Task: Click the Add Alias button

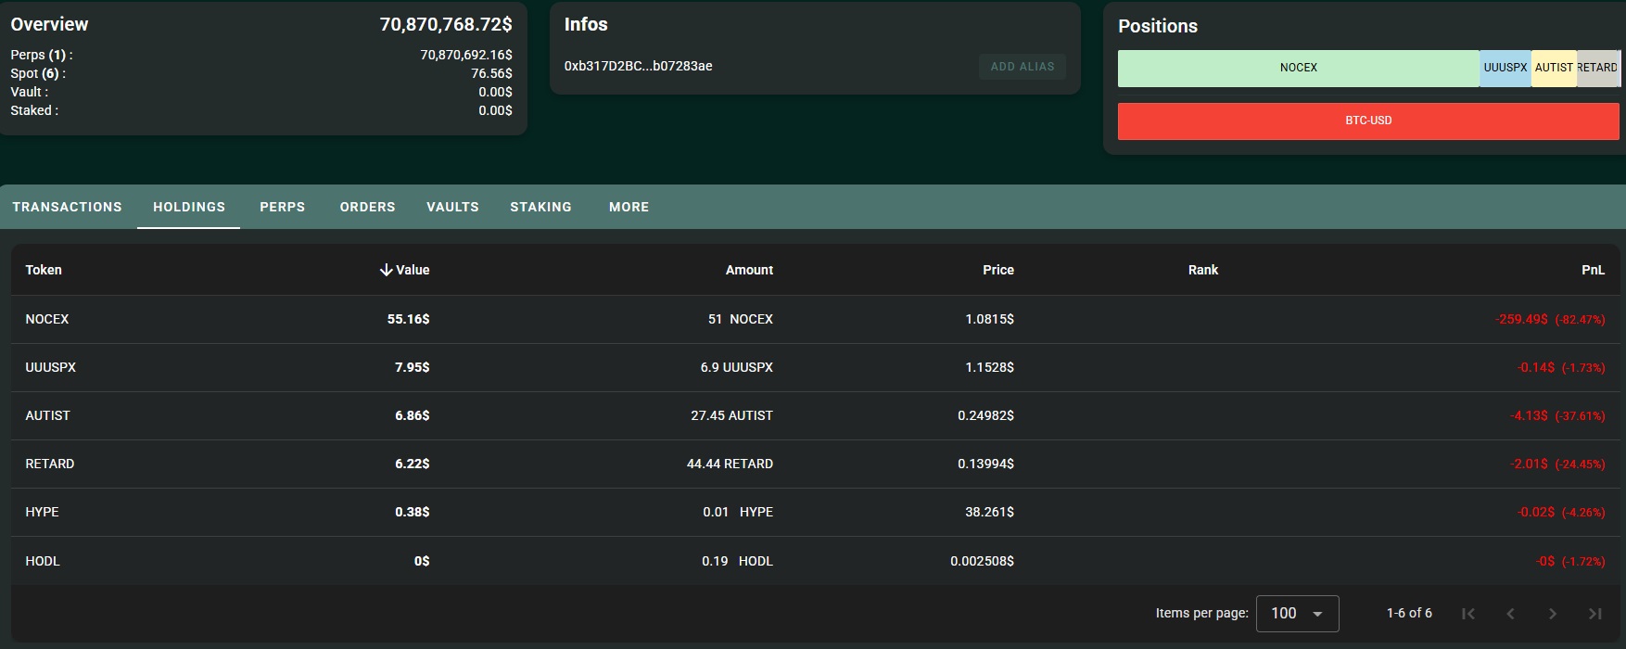Action: pyautogui.click(x=1023, y=67)
